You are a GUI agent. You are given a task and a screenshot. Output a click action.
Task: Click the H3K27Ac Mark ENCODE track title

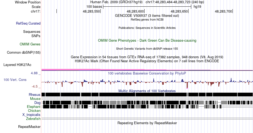click(x=147, y=61)
